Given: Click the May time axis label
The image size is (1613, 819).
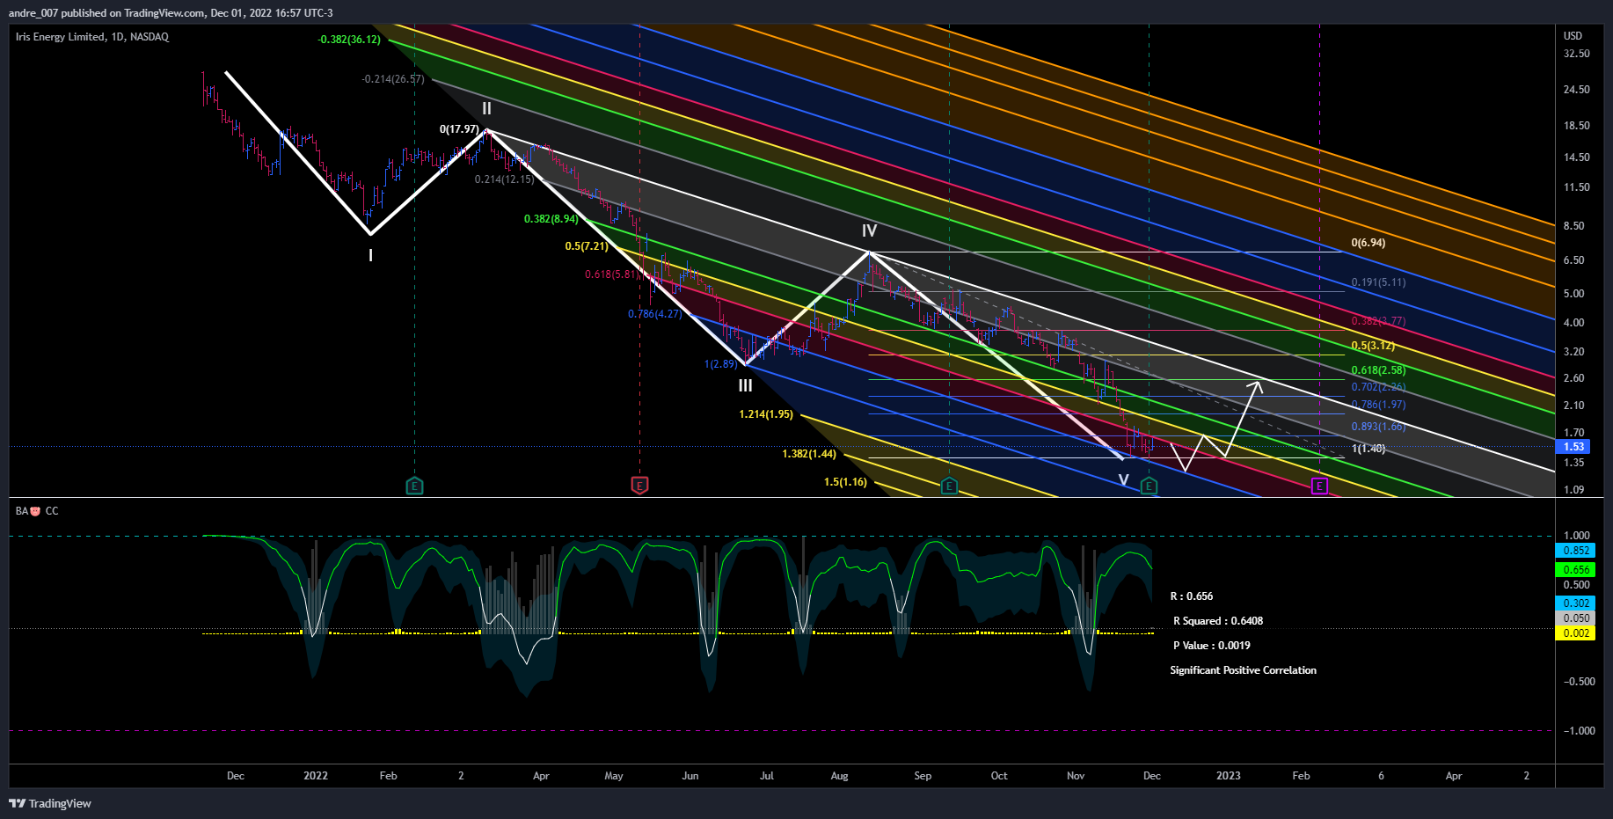Looking at the screenshot, I should click(x=614, y=776).
